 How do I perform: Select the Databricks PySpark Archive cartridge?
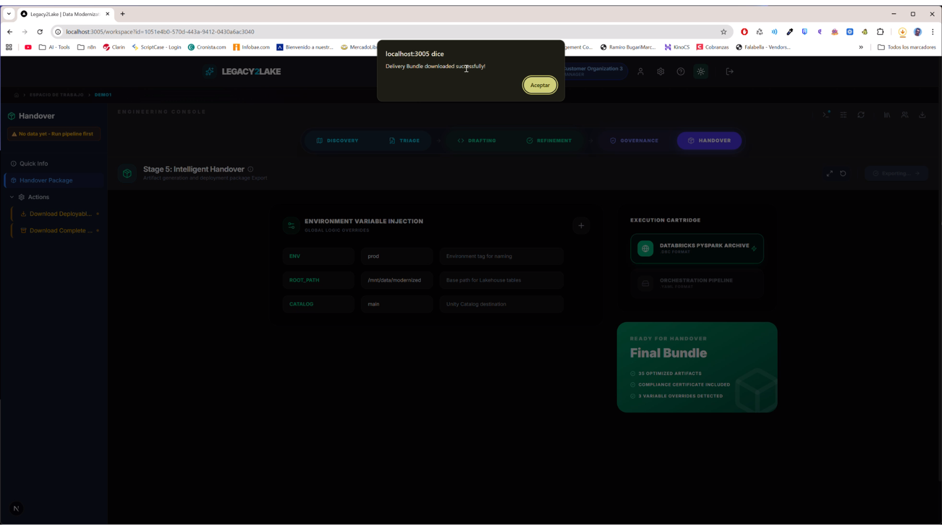click(696, 249)
